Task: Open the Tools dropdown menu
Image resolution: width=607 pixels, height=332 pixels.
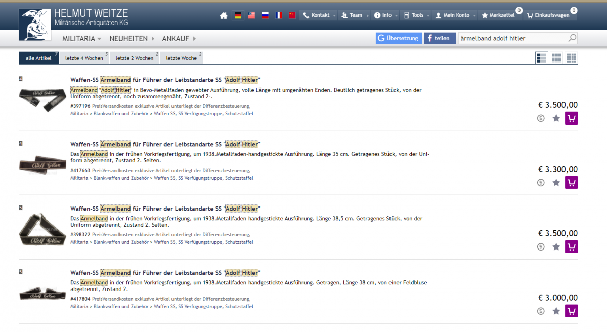Action: pos(417,15)
